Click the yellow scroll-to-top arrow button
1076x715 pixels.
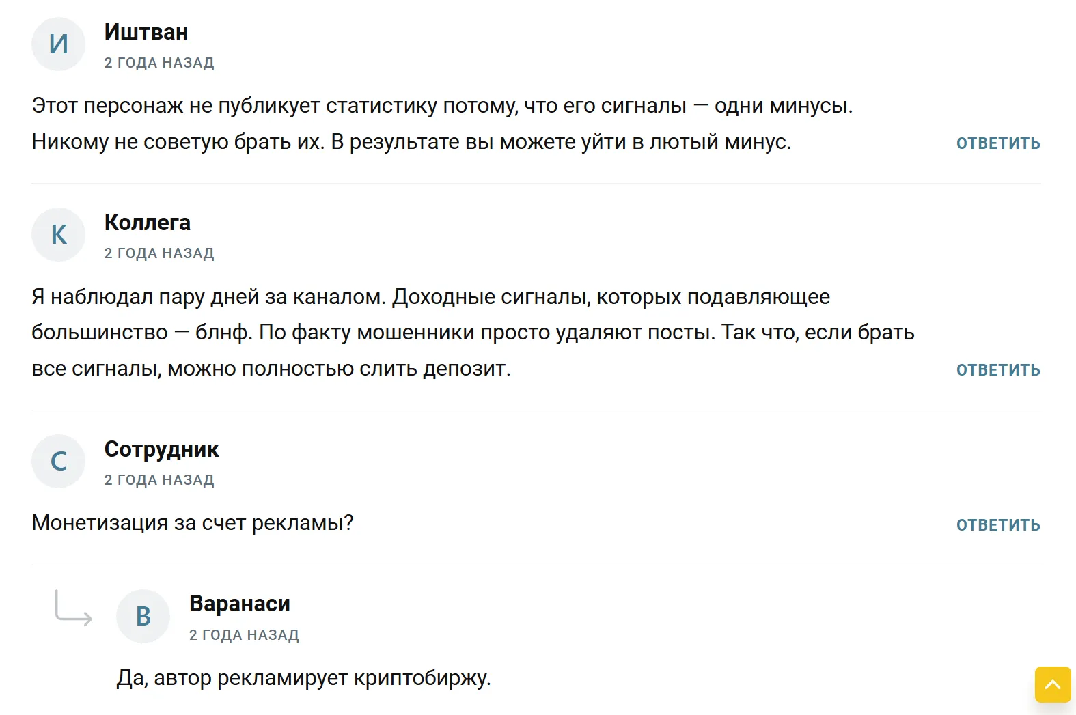point(1053,684)
